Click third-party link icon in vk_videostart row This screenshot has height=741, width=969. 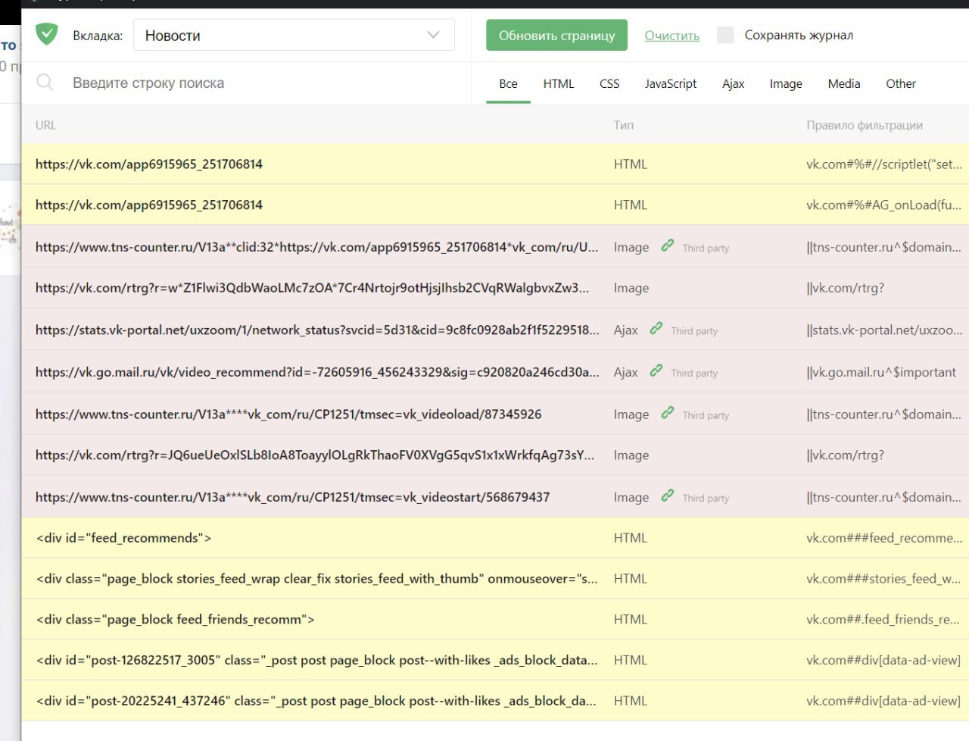point(667,496)
